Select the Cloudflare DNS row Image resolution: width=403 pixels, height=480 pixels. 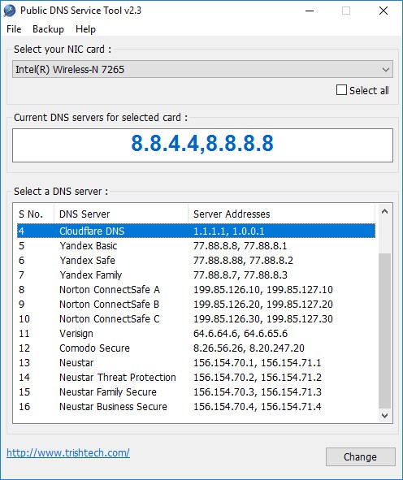[196, 231]
